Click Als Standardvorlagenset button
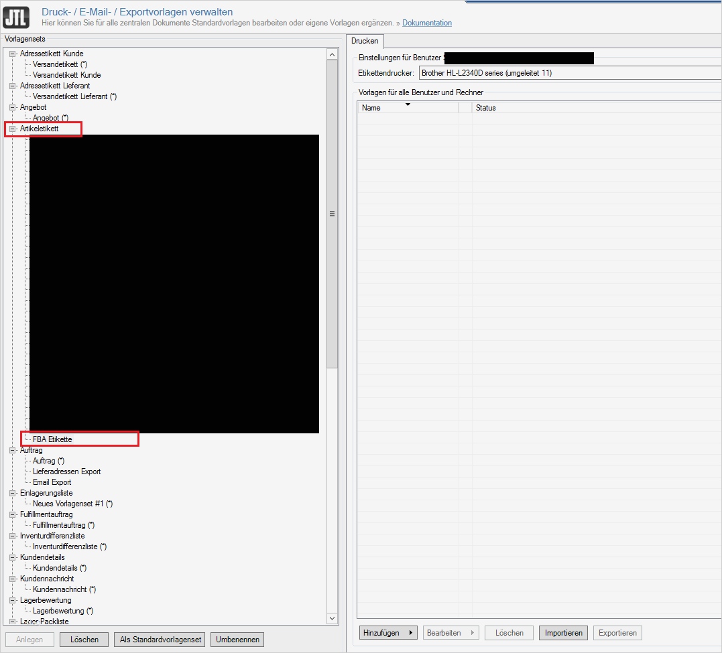The height and width of the screenshot is (653, 722). tap(160, 639)
